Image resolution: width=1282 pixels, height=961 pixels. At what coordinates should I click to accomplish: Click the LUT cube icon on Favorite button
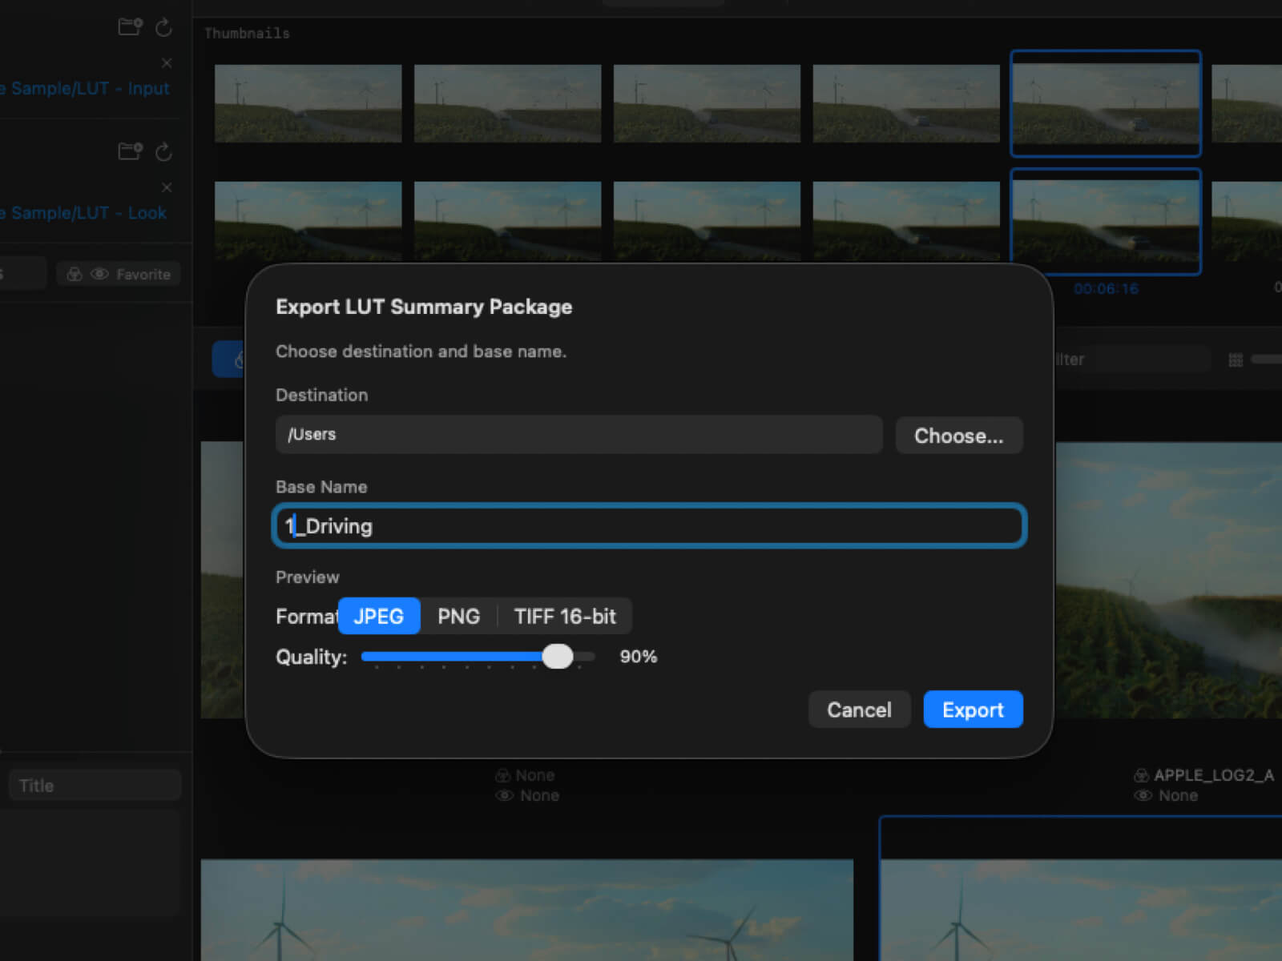(74, 273)
